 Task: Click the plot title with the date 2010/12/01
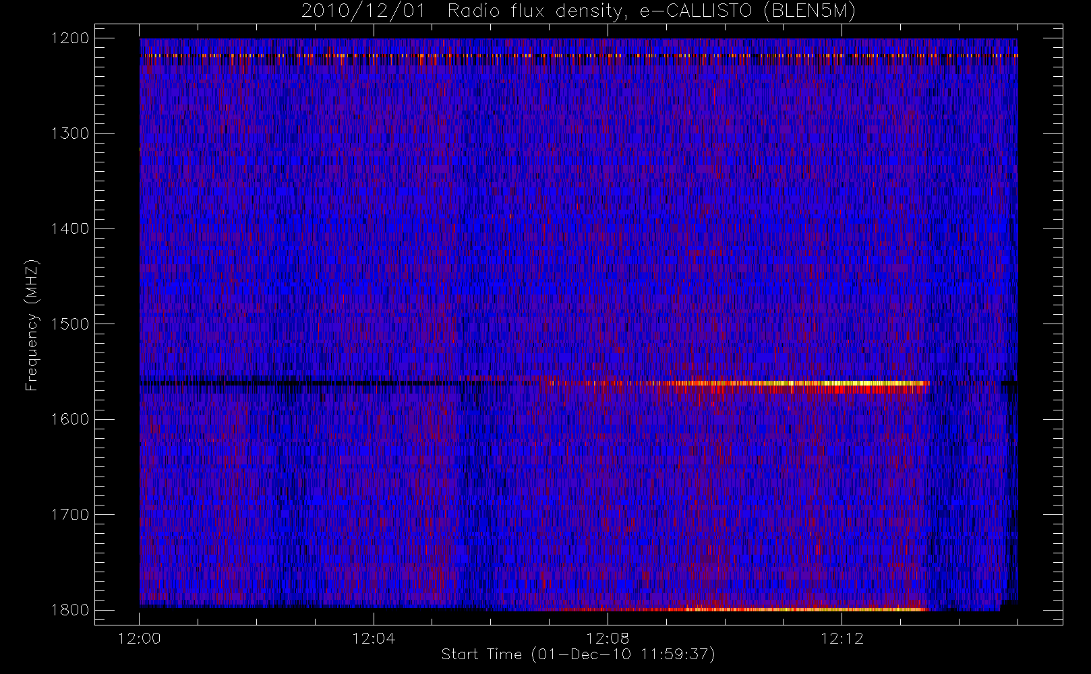[578, 11]
